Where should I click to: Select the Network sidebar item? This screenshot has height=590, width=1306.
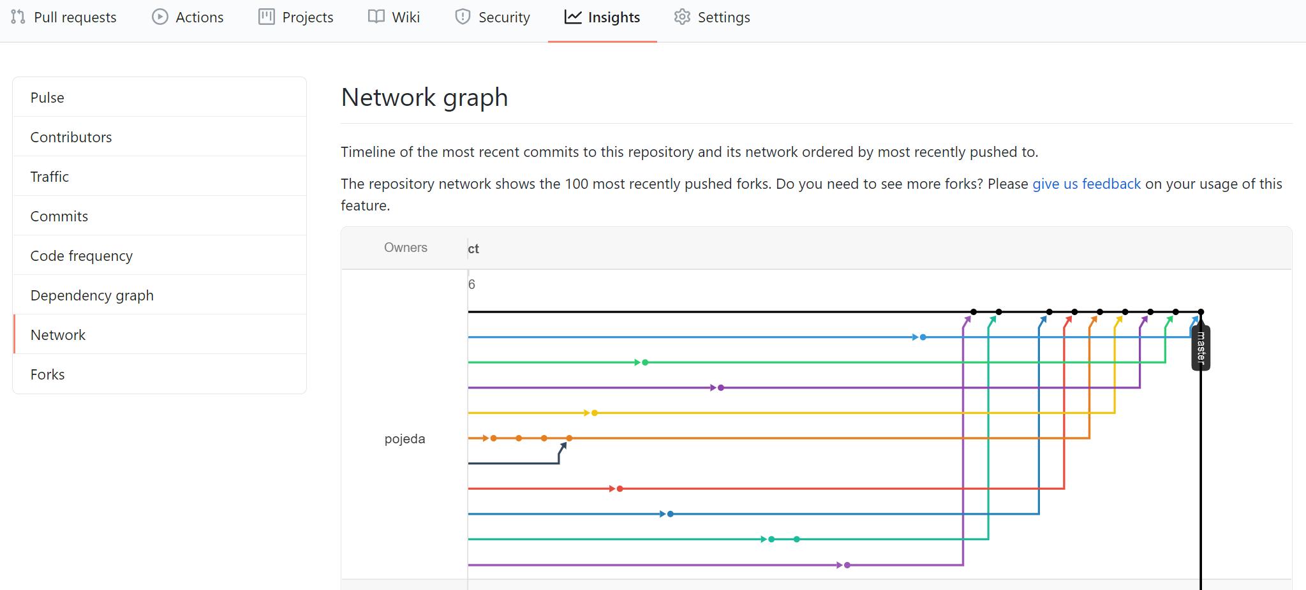click(57, 335)
